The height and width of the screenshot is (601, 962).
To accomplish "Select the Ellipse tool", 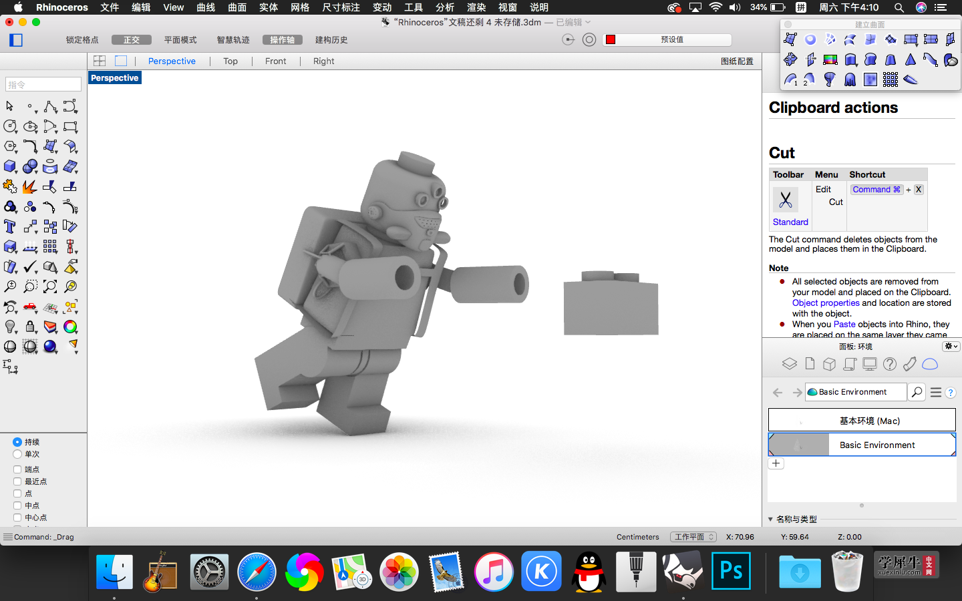I will point(30,126).
